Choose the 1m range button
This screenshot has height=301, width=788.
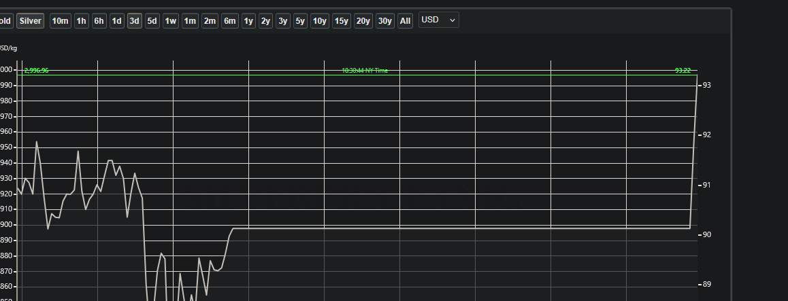point(189,21)
